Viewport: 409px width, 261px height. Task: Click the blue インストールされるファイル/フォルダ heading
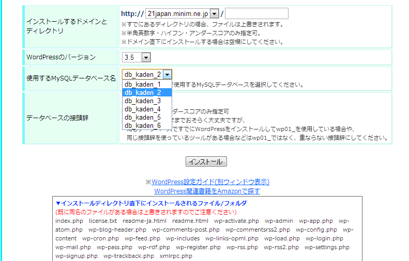(x=151, y=203)
